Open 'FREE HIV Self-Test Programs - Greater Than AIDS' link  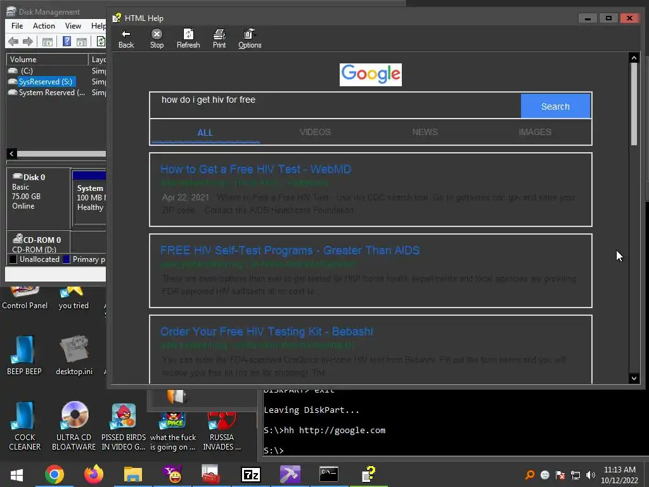290,250
